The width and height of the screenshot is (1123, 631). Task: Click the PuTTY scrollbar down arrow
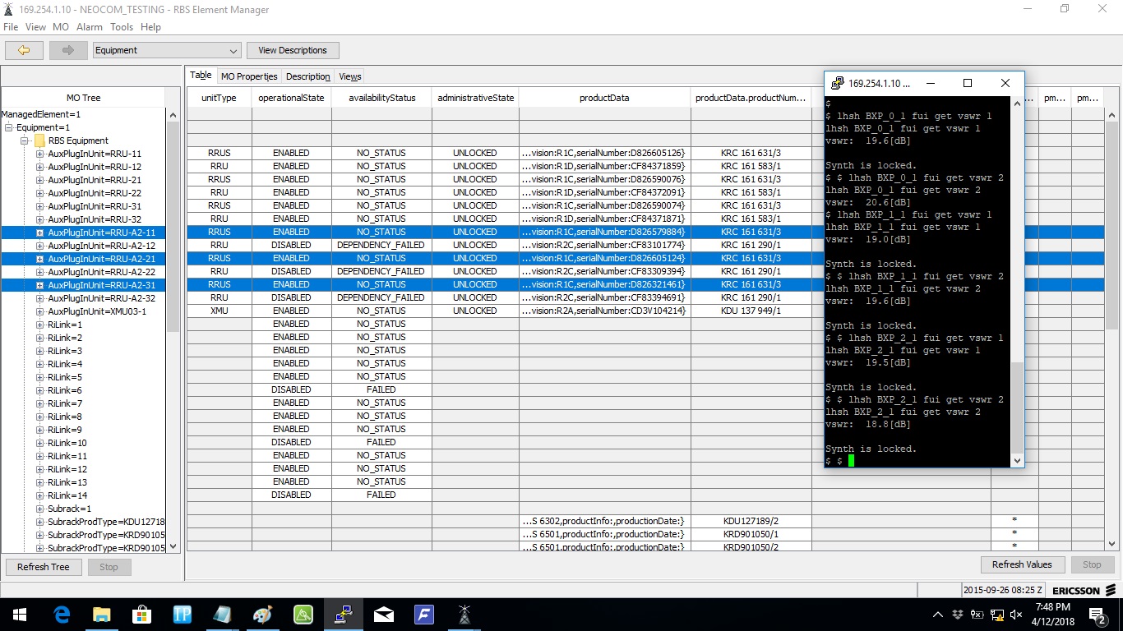1018,461
